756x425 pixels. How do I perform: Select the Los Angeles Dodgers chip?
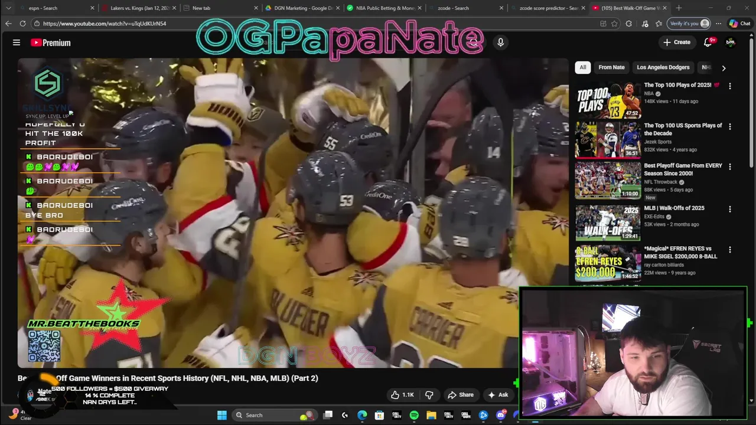click(x=663, y=67)
